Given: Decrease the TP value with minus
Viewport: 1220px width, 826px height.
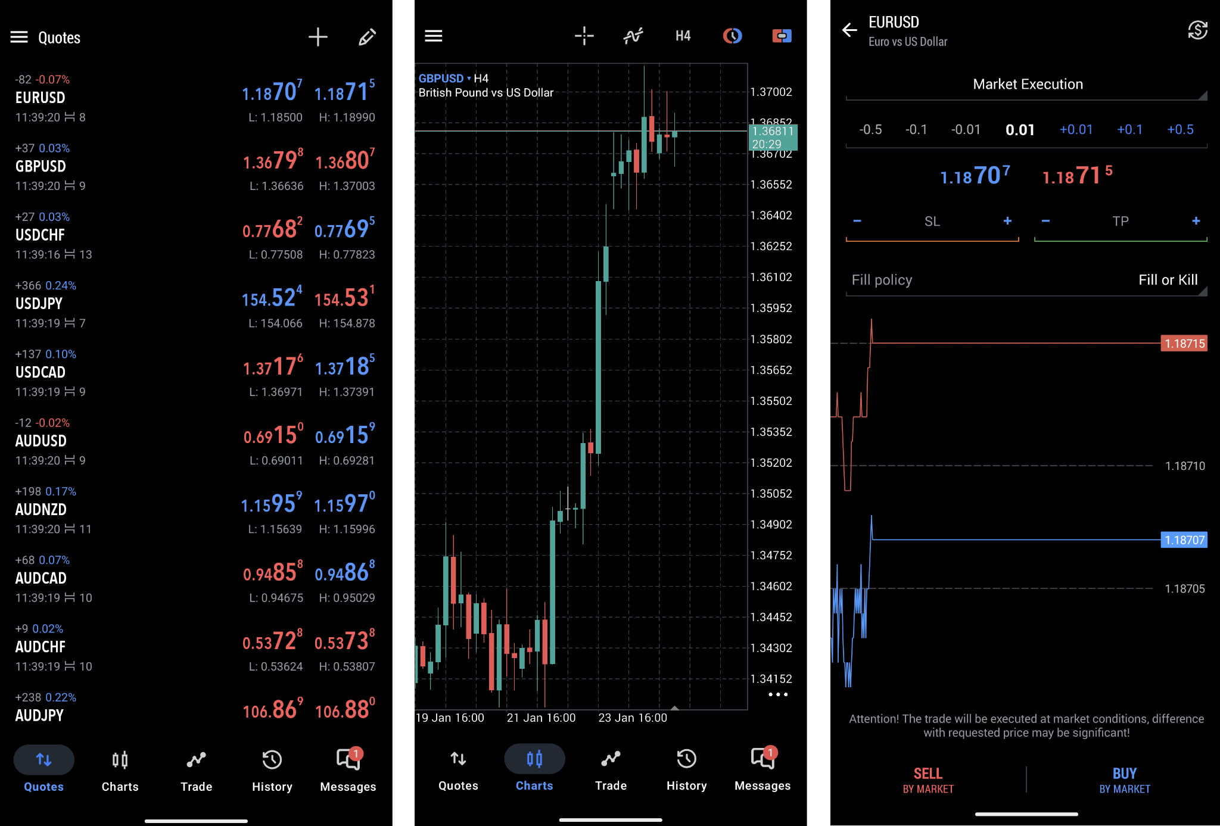Looking at the screenshot, I should [1045, 221].
